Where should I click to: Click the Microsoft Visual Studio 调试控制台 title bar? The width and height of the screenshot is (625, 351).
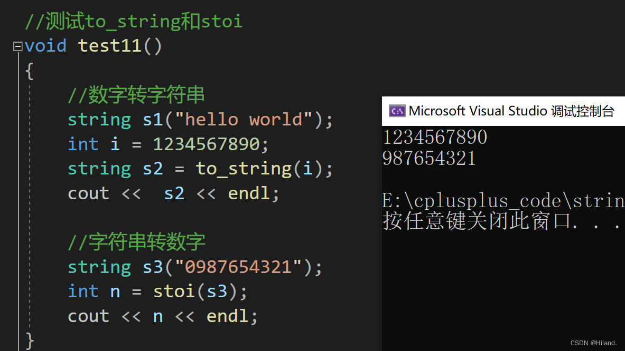pos(502,111)
